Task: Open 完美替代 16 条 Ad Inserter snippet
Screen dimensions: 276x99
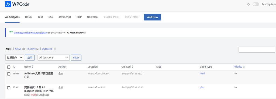Action: click(39, 89)
